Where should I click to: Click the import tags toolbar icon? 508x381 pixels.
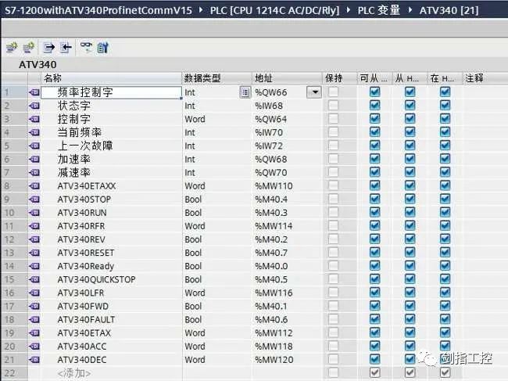66,48
